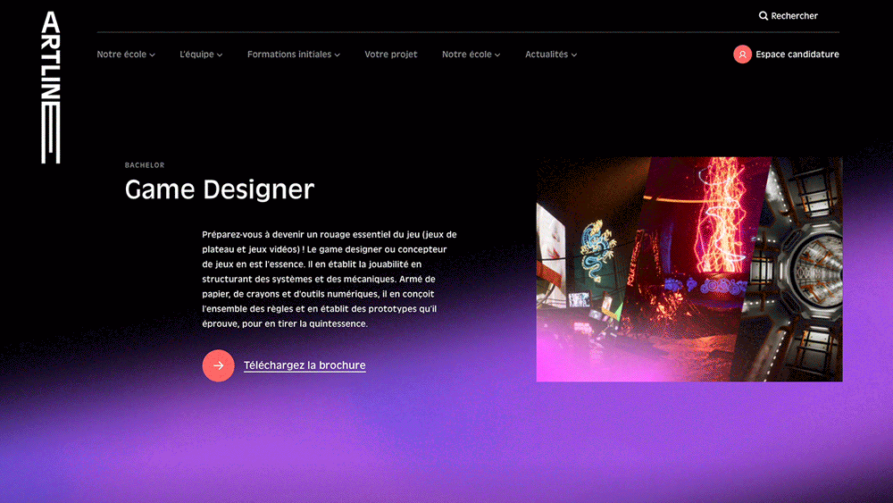893x503 pixels.
Task: Click the Téléchargez la brochure link
Action: (305, 365)
